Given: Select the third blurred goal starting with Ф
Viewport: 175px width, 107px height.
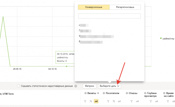Looking at the screenshot, I should coord(96,36).
